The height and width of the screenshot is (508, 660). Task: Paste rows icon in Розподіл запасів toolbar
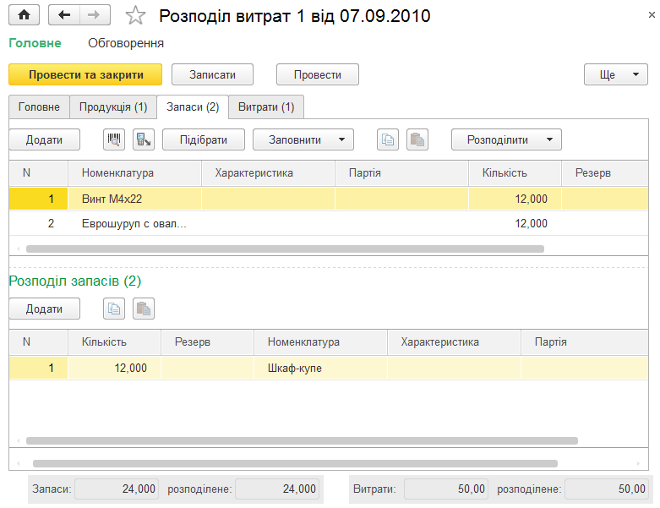(x=144, y=309)
